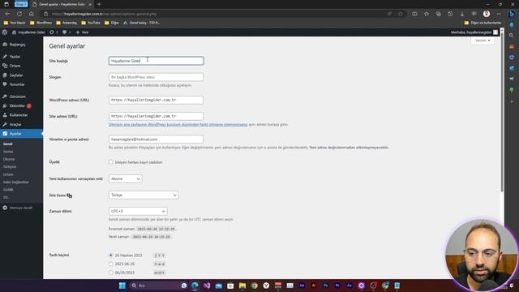
Task: Click the Merhaba hayallerinegider account link
Action: [474, 32]
